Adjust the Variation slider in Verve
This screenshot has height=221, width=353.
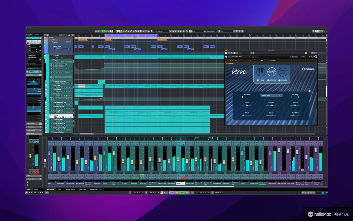271,105
